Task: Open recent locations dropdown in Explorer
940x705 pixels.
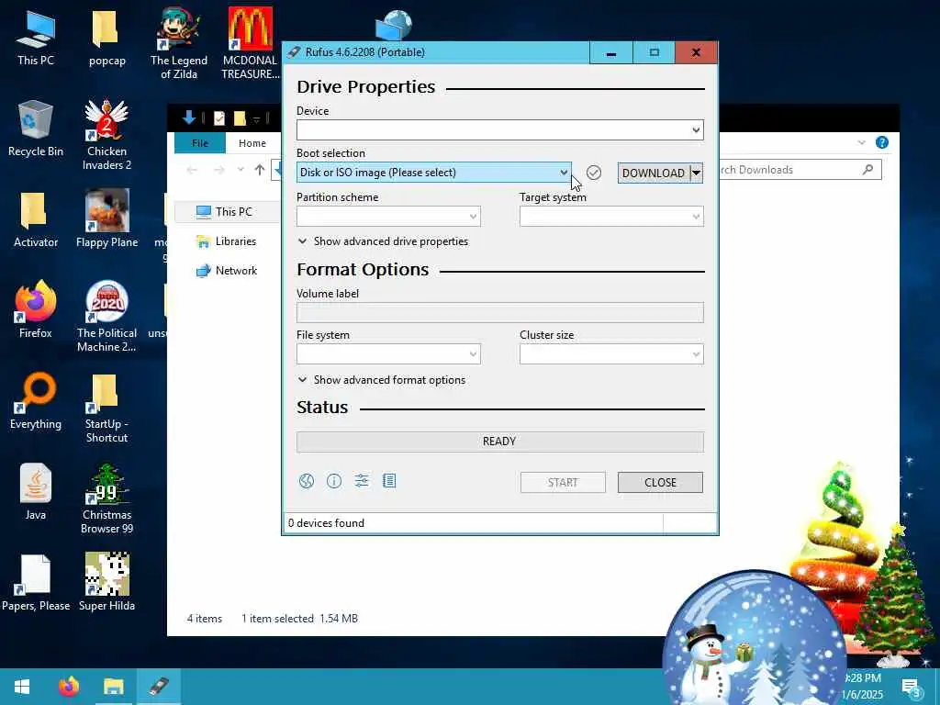Action: click(241, 170)
